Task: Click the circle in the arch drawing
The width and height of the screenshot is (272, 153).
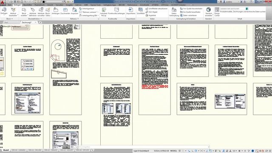Action: coord(58,46)
